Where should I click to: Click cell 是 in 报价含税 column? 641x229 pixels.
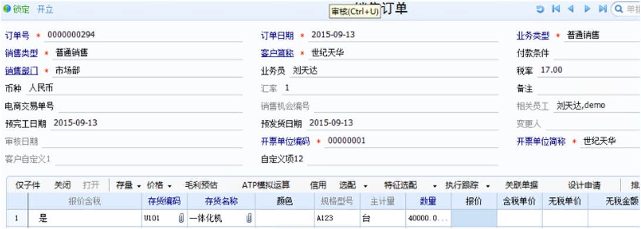tap(84, 218)
